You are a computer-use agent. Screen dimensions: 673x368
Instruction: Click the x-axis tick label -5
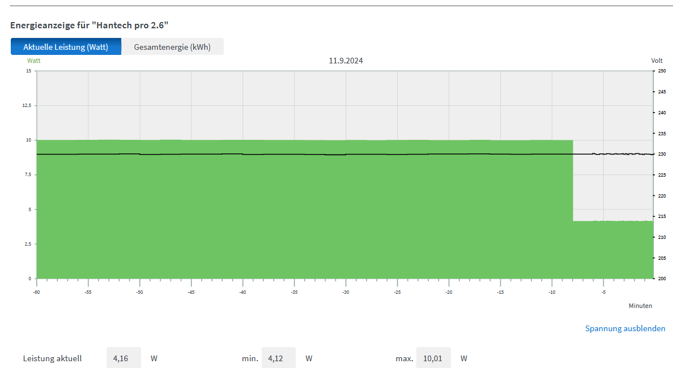pyautogui.click(x=603, y=292)
